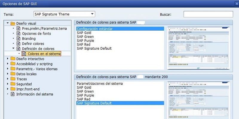Click the Diseño visual open folder icon

pos(13,24)
